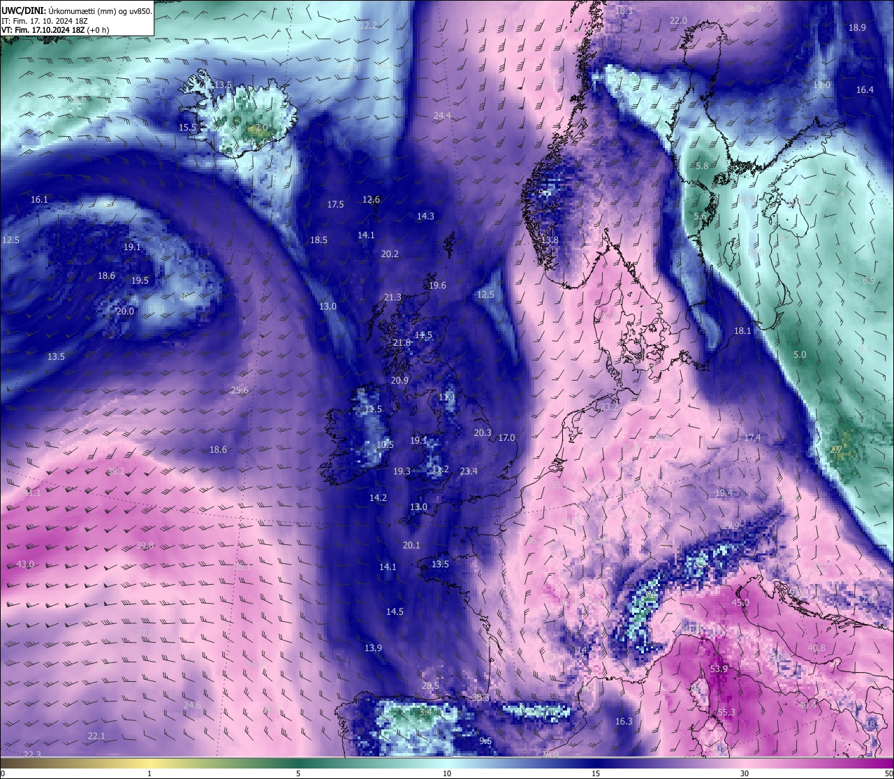894x779 pixels.
Task: Click the 18.9 value in the top-right corner
Action: 857,27
